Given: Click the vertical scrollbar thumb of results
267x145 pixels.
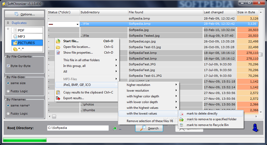Looking at the screenshot, I should (260, 55).
